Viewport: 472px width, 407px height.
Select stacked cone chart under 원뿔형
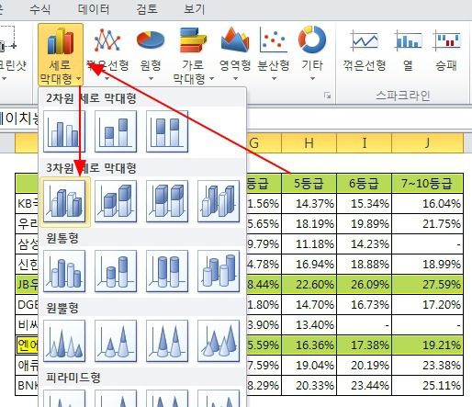[x=116, y=341]
